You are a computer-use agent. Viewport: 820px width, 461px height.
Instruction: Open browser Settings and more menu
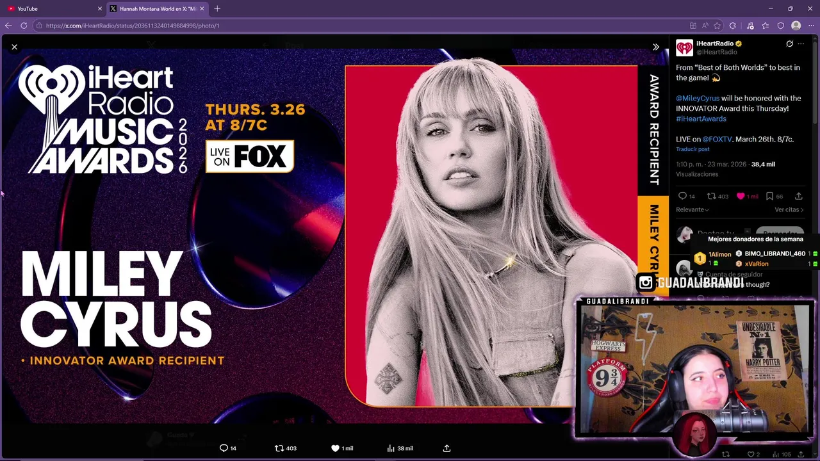tap(811, 26)
